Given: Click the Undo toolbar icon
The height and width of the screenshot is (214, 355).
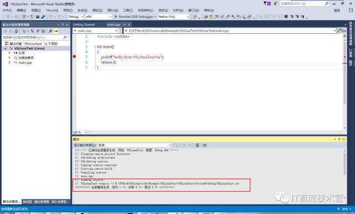Looking at the screenshot, I should click(50, 17).
